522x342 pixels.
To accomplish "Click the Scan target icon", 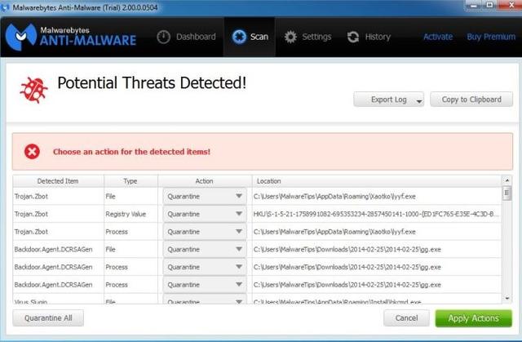I will [239, 37].
